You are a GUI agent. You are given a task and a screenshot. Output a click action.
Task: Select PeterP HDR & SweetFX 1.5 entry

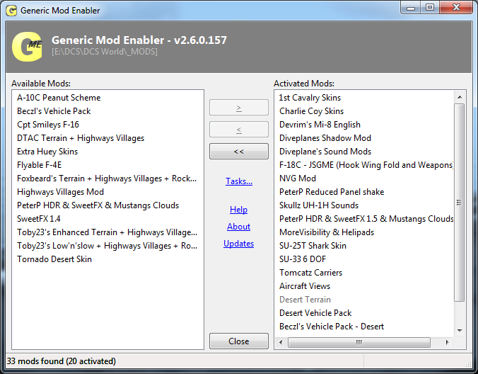click(366, 219)
